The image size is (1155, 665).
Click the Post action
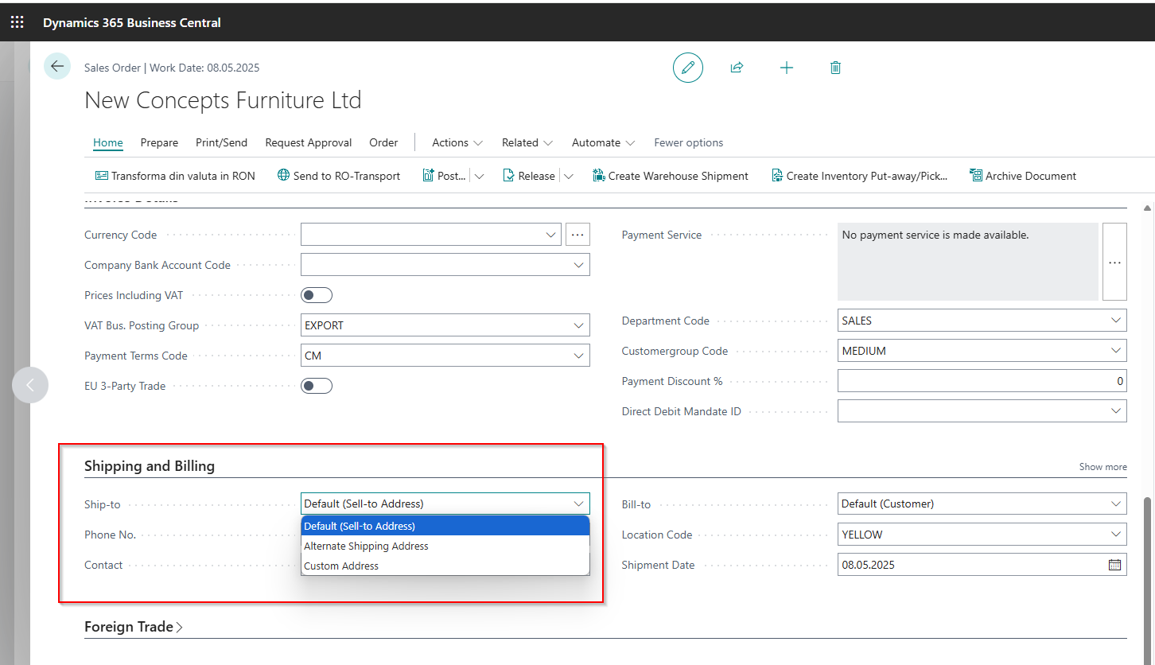[x=444, y=176]
